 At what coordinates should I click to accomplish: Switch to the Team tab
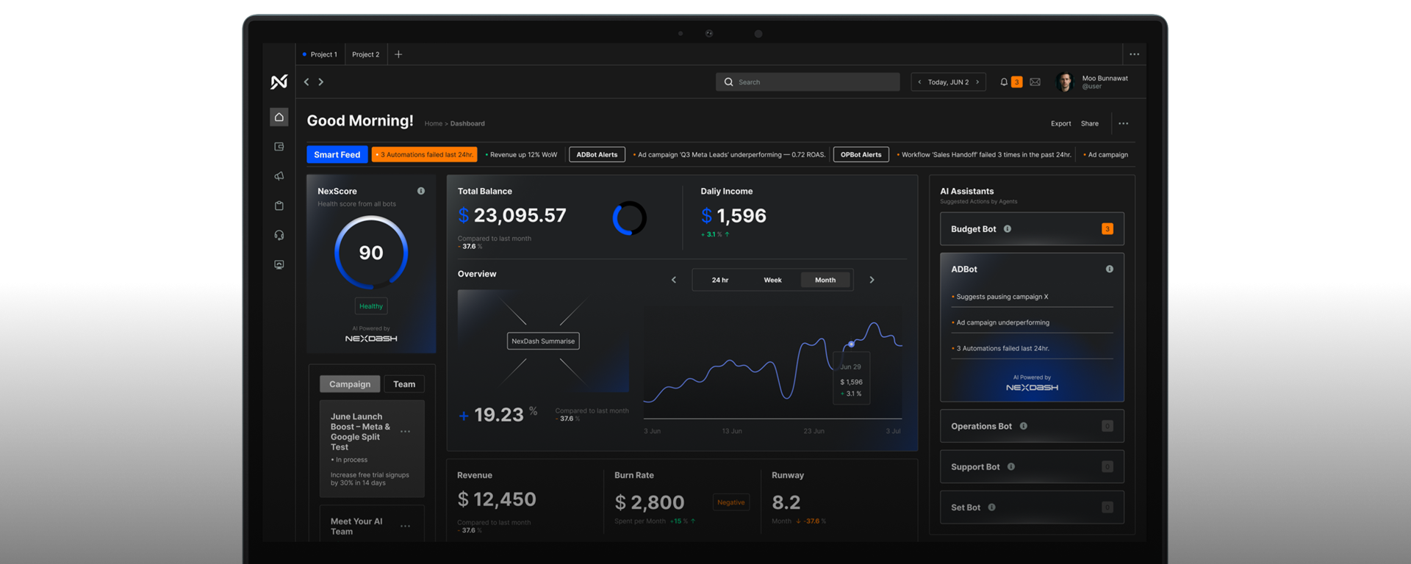click(x=404, y=384)
